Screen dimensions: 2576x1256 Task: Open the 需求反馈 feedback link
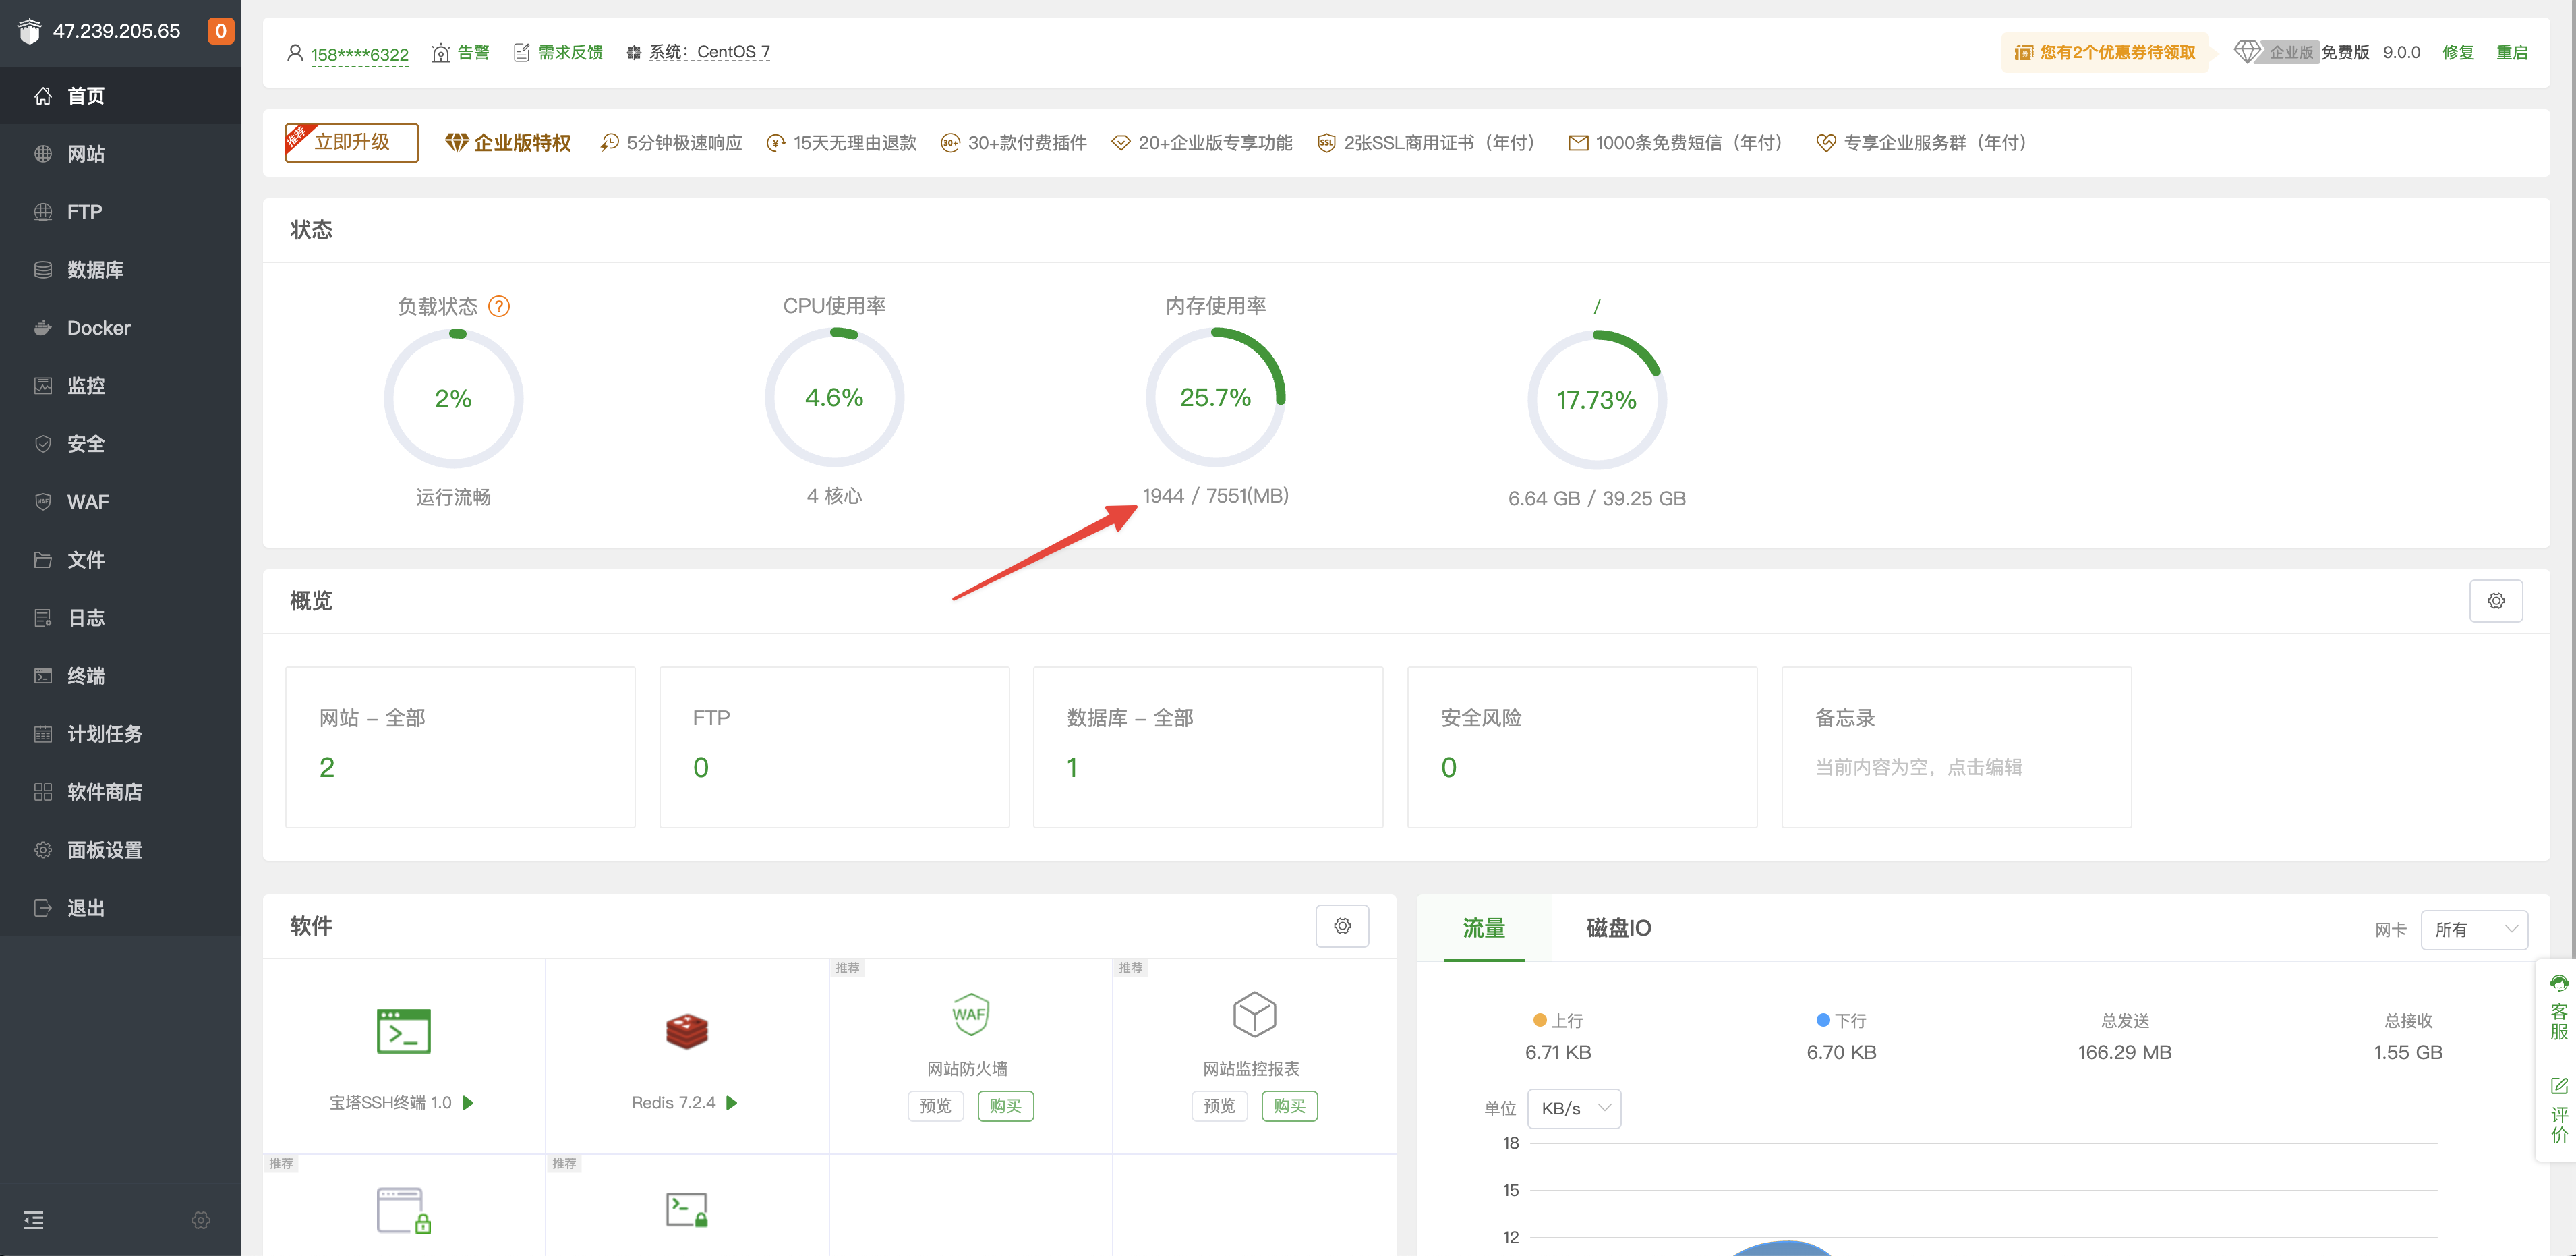(x=558, y=52)
